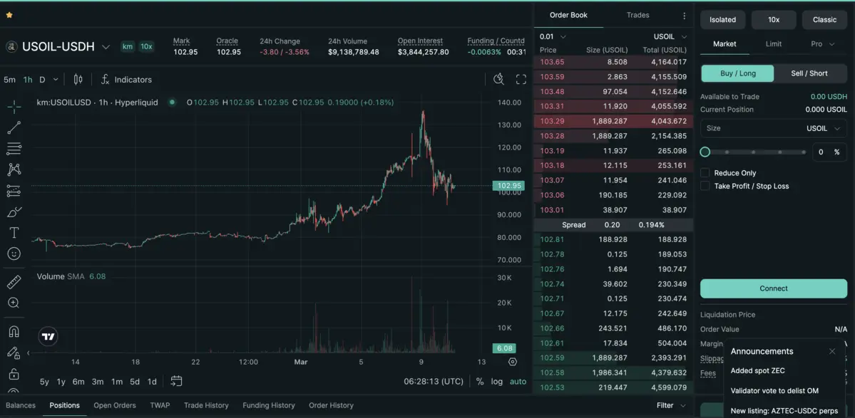Open the 0.01 price grouping dropdown
Screen dimensions: 855x418
pyautogui.click(x=553, y=36)
